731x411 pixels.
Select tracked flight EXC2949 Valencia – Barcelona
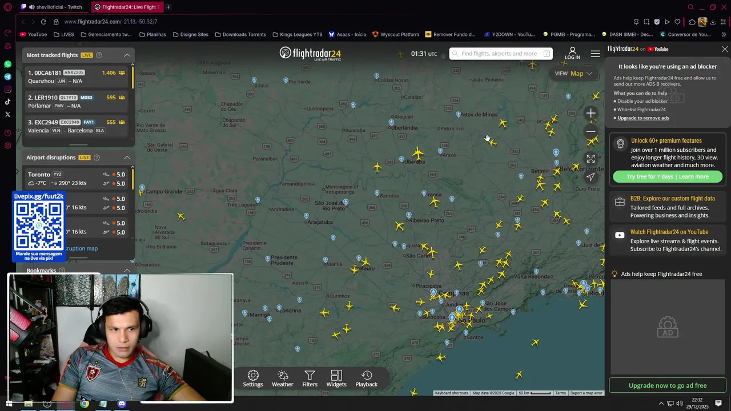[77, 126]
